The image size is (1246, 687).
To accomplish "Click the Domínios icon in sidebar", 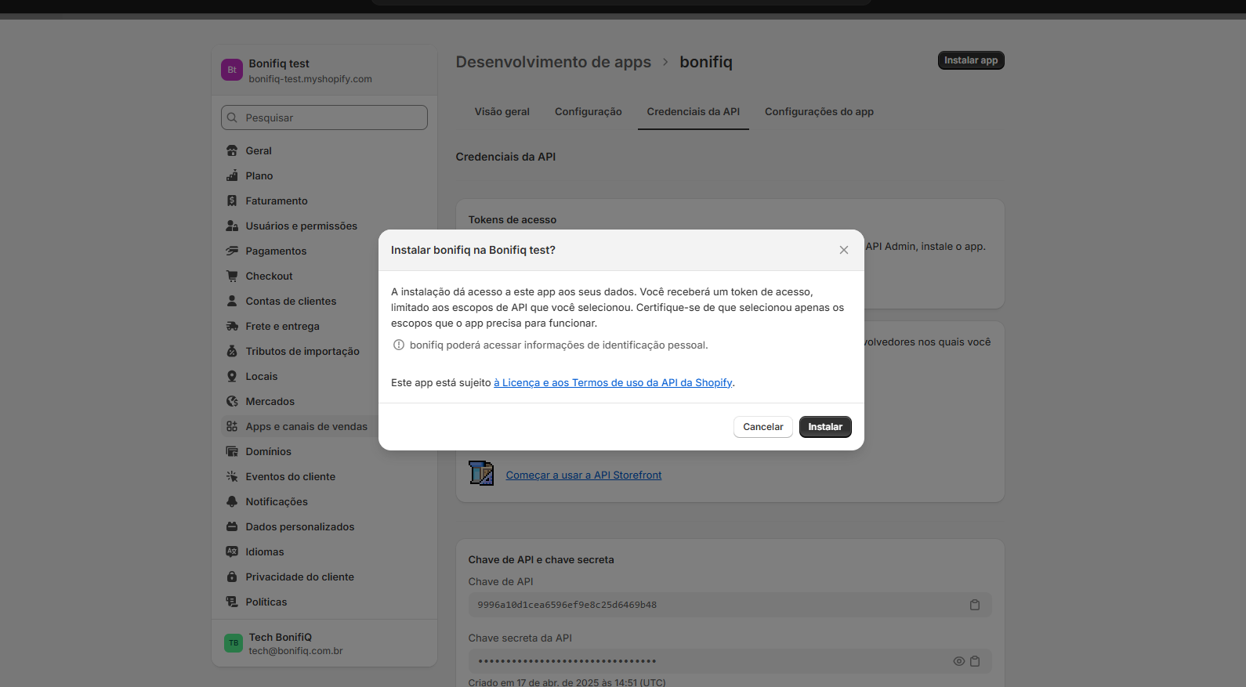I will [232, 451].
